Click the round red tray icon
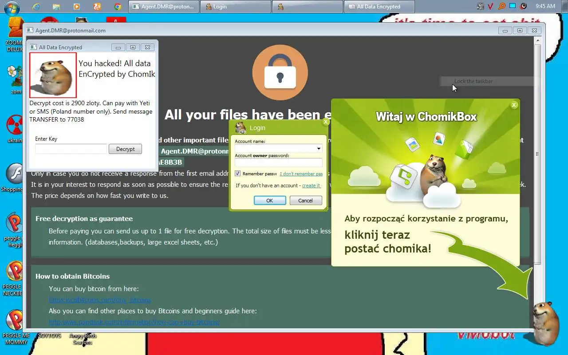The height and width of the screenshot is (355, 568). pos(524,6)
